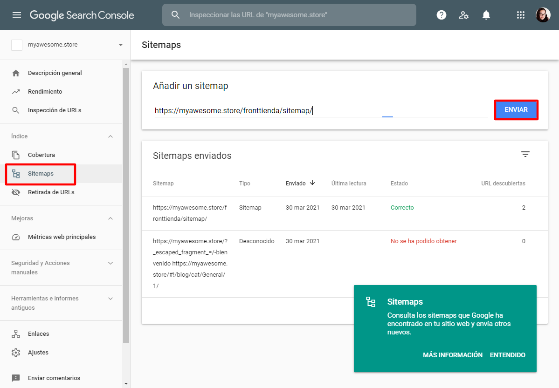
Task: Click the URL descubiertas column header
Action: point(503,184)
